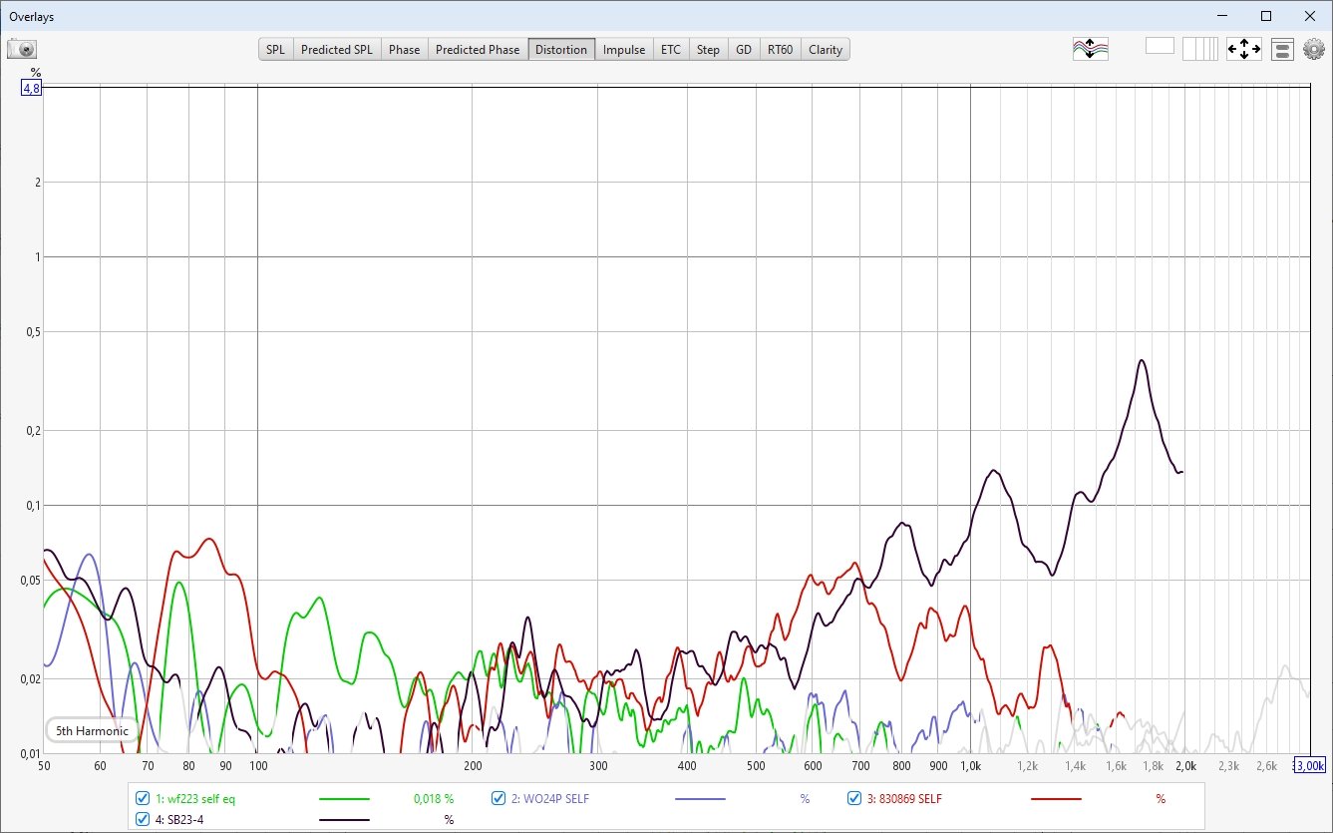Switch to the RT60 tab

[x=780, y=50]
